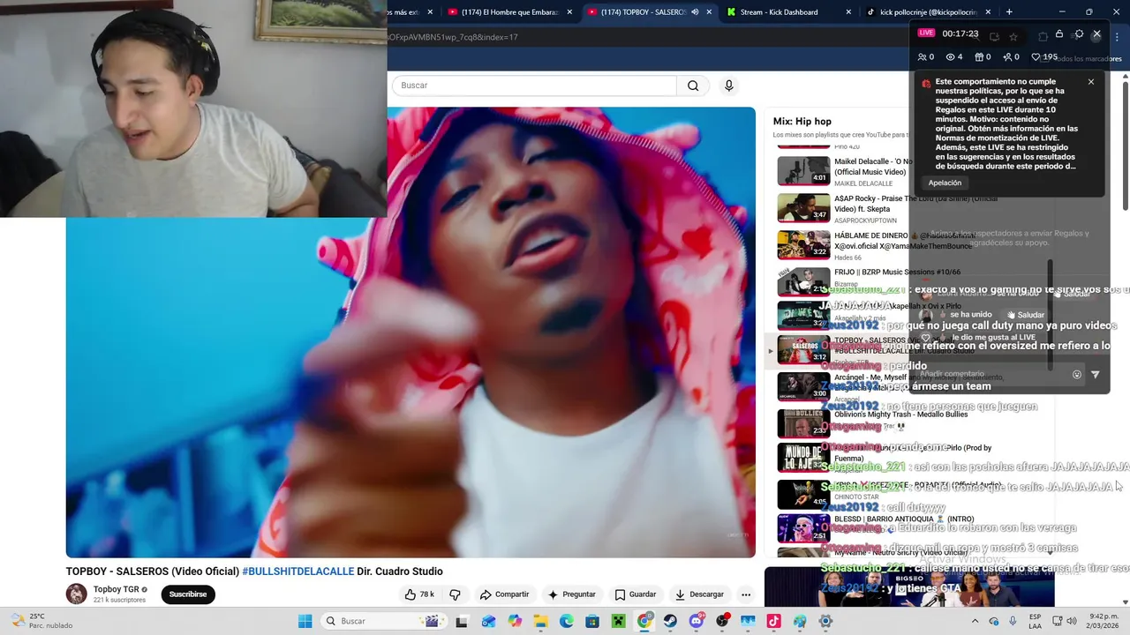The image size is (1130, 635).
Task: Send the LIVE chat comment with the arrow icon
Action: (1096, 375)
